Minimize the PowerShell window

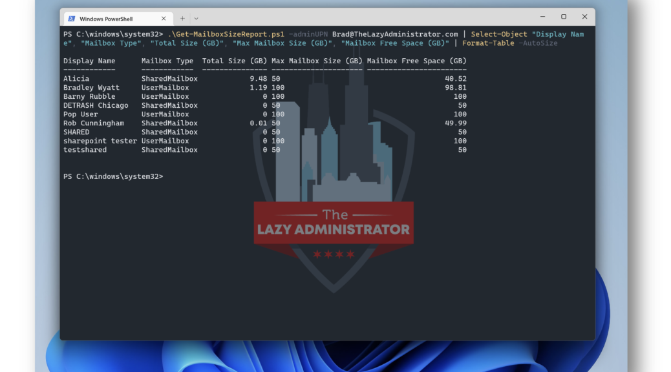tap(542, 17)
